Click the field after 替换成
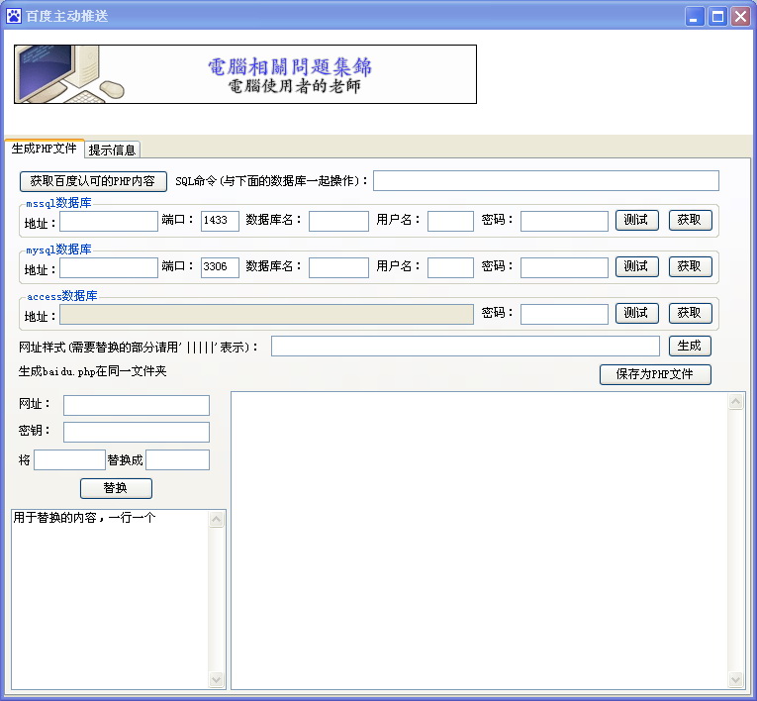Image resolution: width=757 pixels, height=701 pixels. pos(178,459)
